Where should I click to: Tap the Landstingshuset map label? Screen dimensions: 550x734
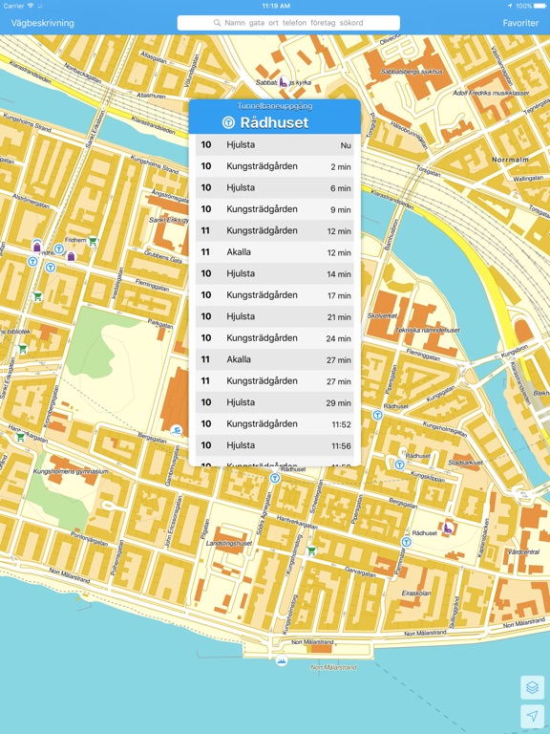(x=229, y=544)
